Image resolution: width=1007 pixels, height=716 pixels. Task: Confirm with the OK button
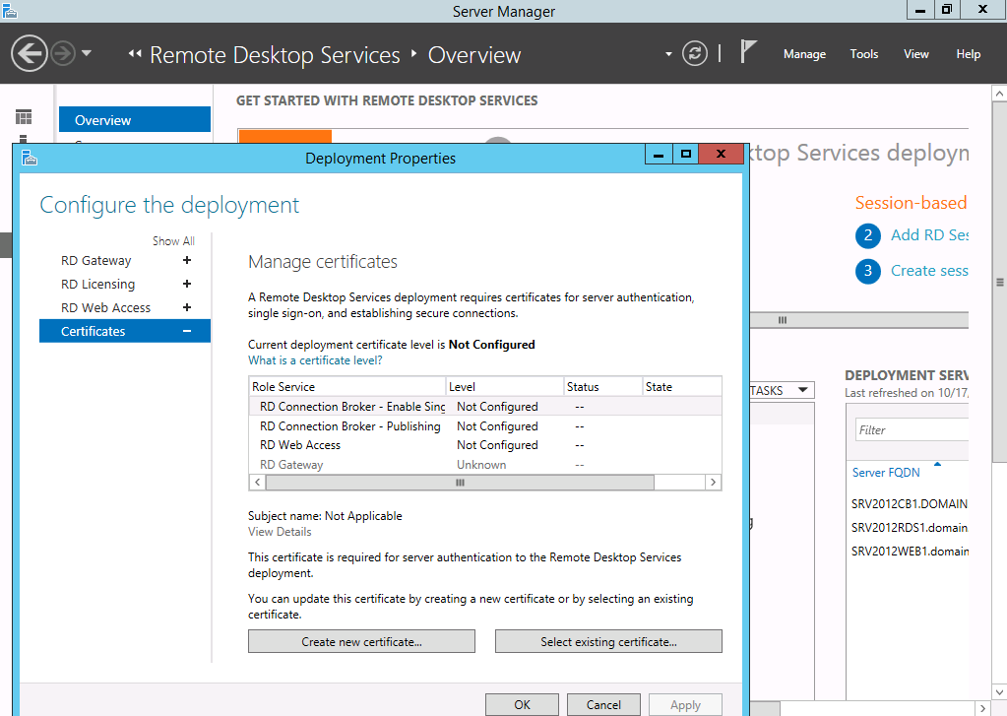(522, 704)
